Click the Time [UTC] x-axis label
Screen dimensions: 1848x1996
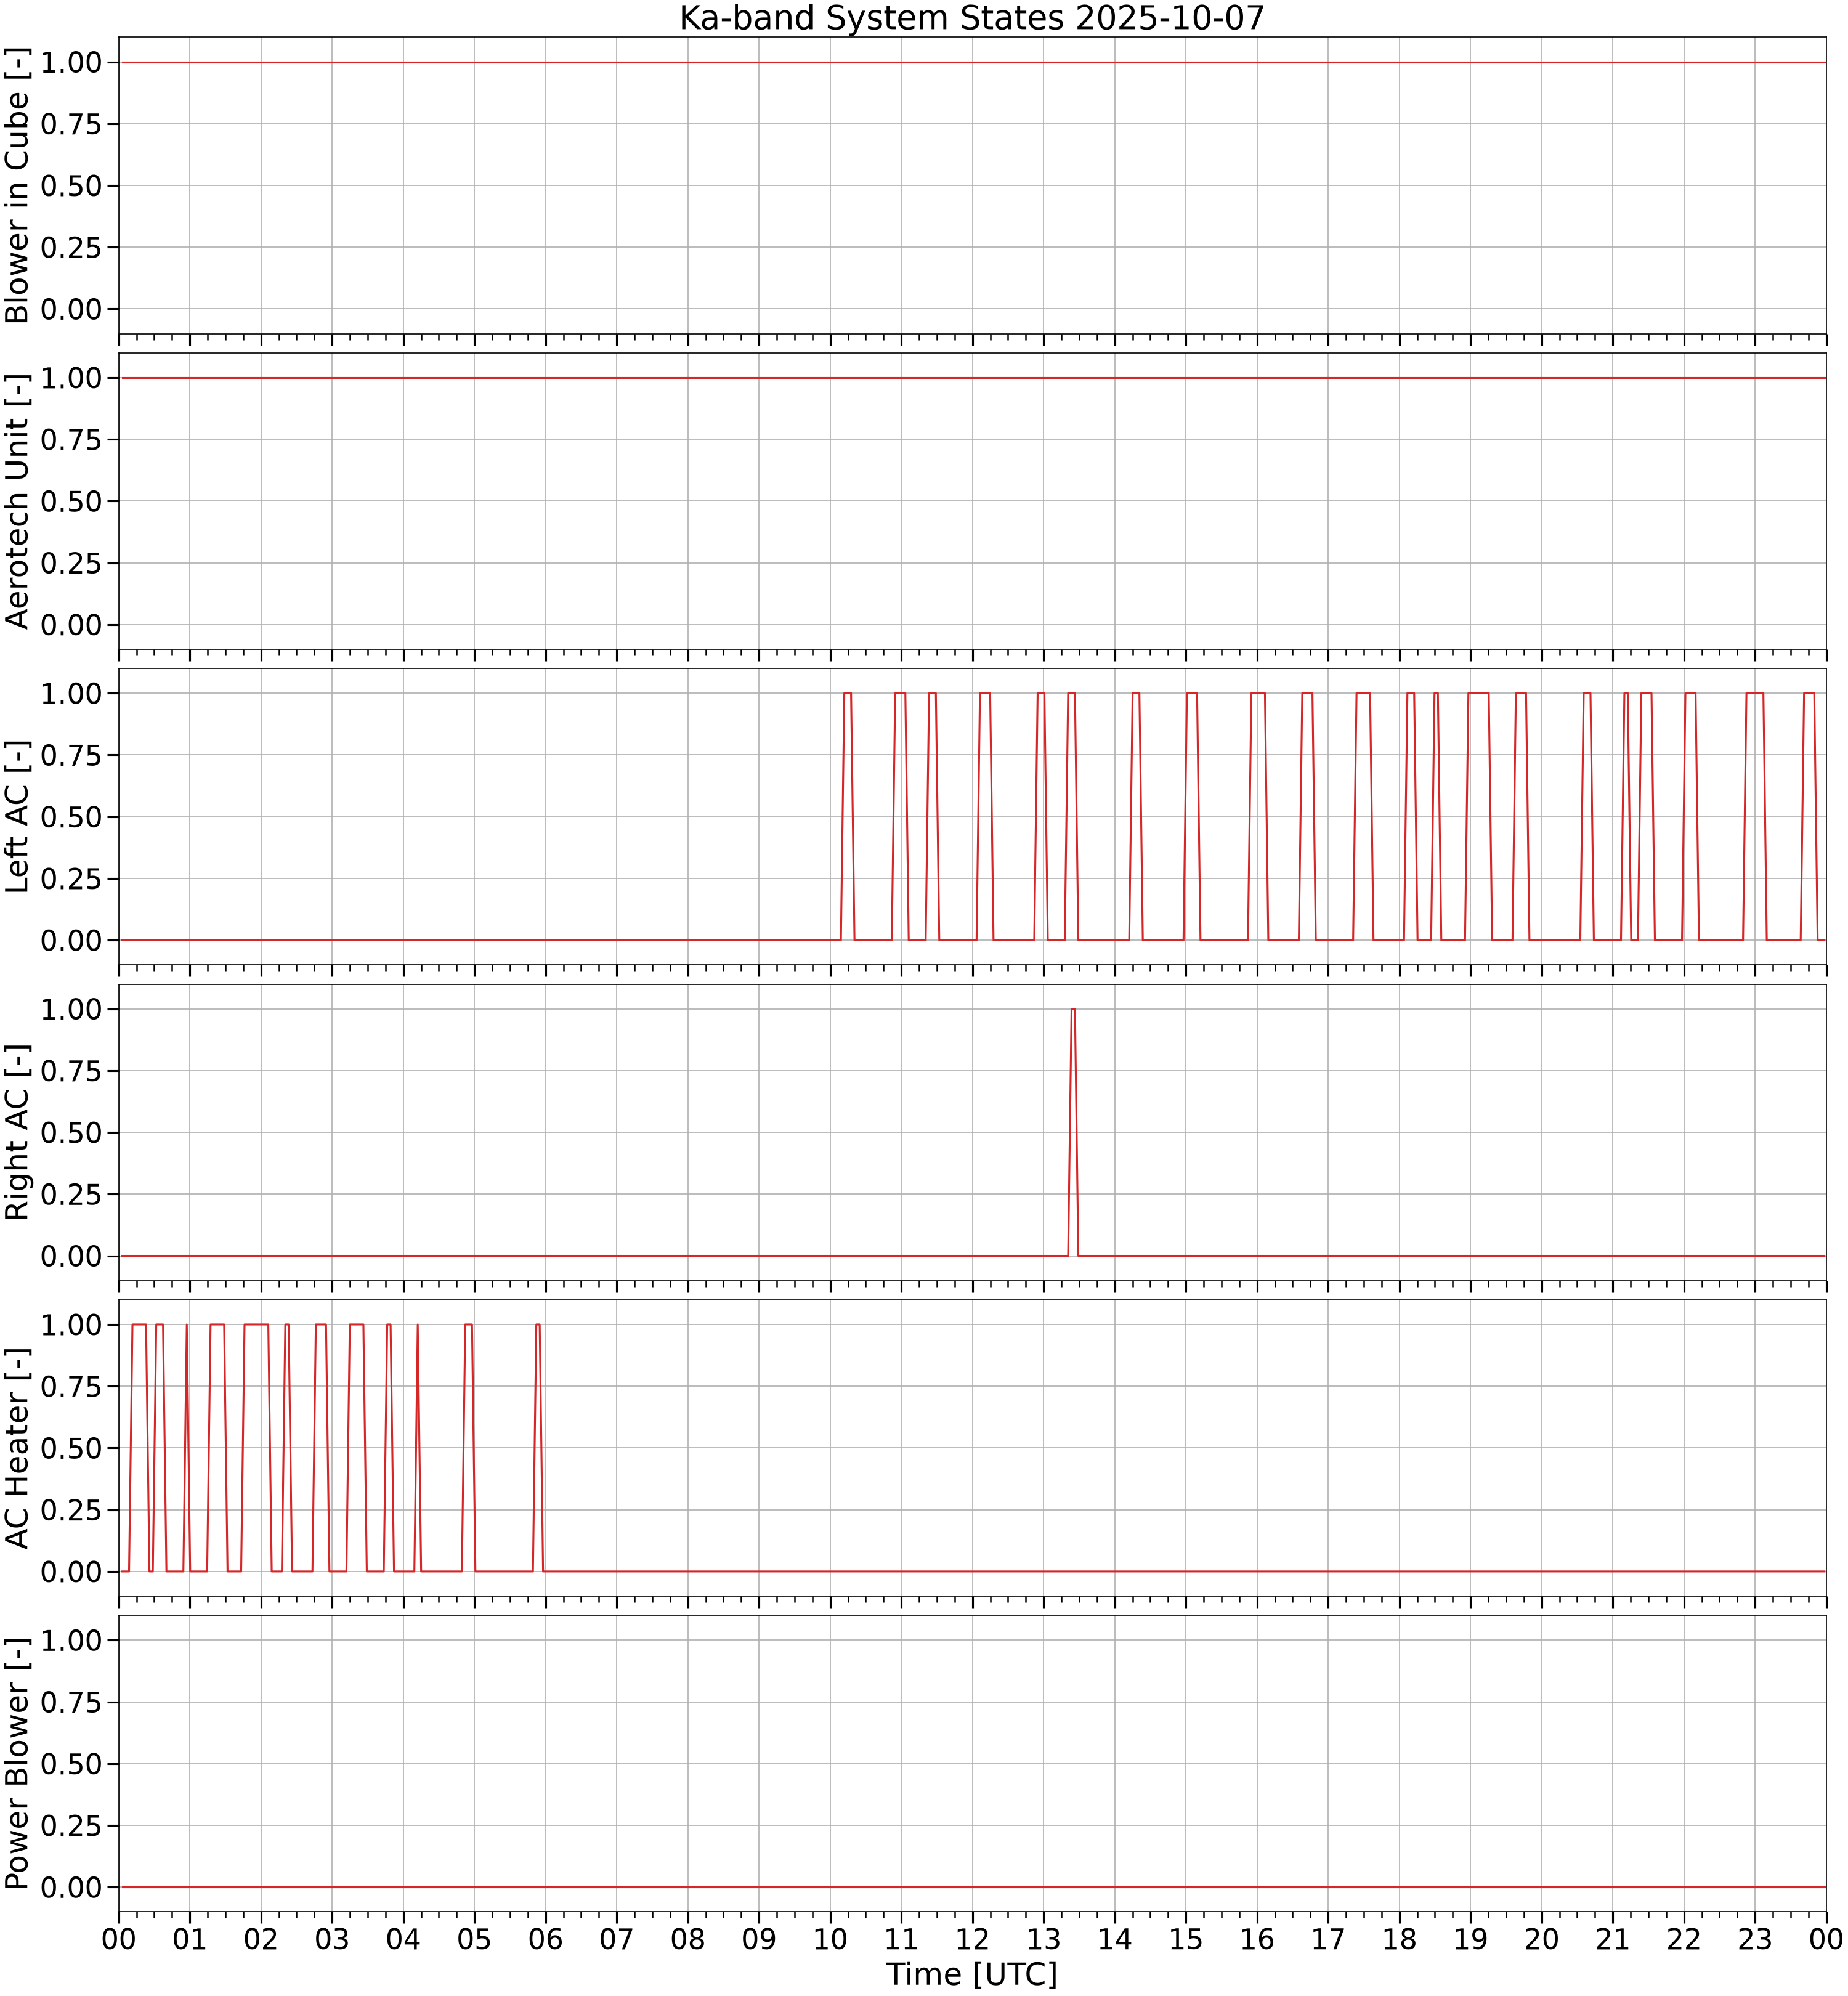pyautogui.click(x=972, y=1975)
